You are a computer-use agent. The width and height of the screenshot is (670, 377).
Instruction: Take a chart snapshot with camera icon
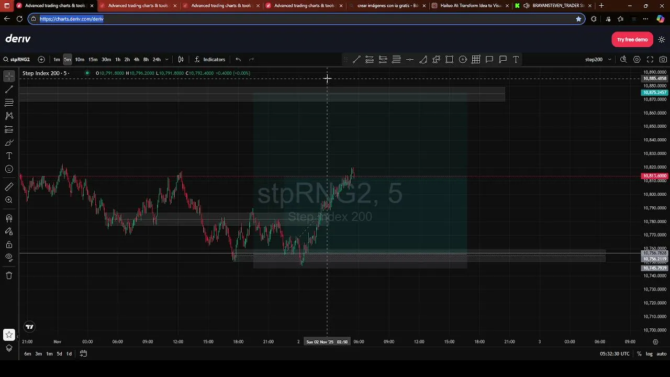[663, 60]
